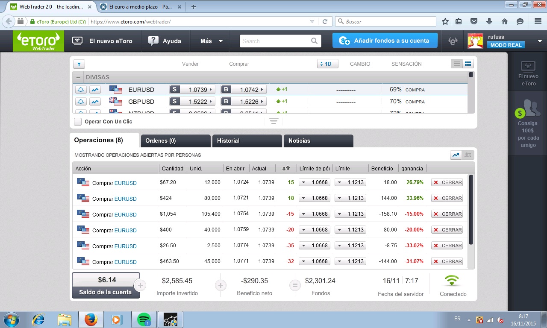Screen dimensions: 547x328
Task: Sort by the pips up/down arrows column
Action: coord(286,168)
